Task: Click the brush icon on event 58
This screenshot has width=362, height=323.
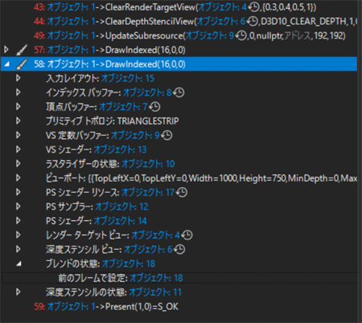Action: coord(22,64)
